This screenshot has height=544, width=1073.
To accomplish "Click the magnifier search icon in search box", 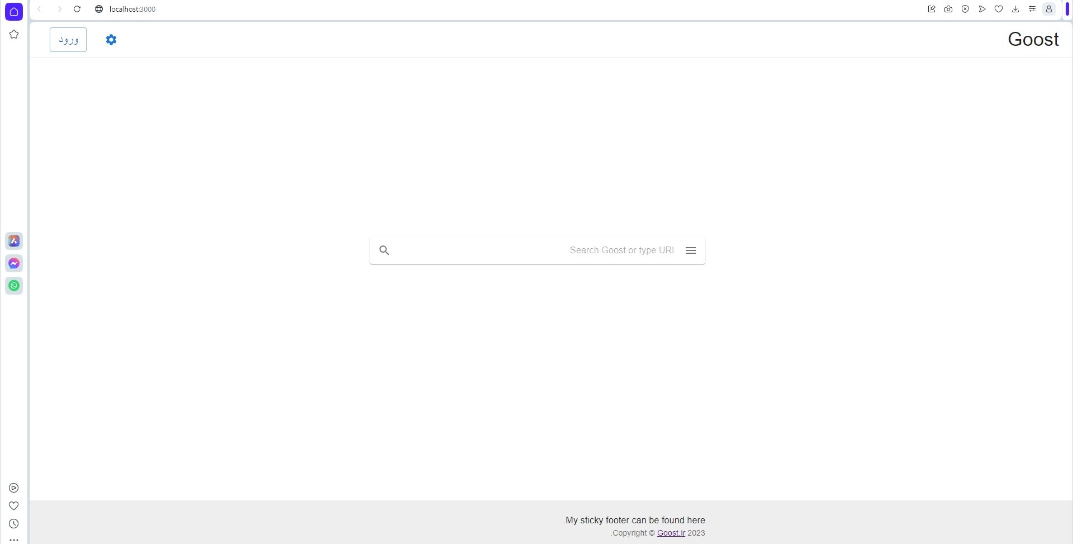I will [x=384, y=250].
